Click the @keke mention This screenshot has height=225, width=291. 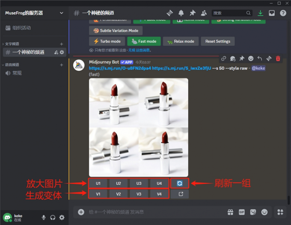[258, 68]
